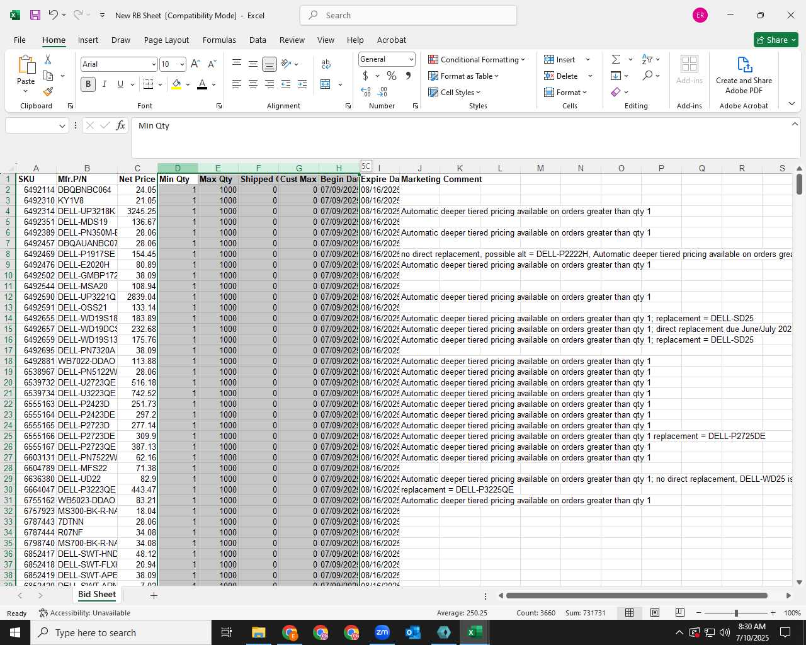Click the Find & Select magnifier icon
Screen dimensions: 806x645
coord(647,76)
